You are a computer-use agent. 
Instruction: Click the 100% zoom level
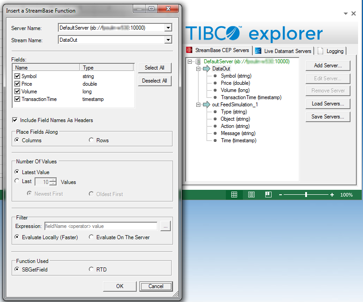click(346, 195)
